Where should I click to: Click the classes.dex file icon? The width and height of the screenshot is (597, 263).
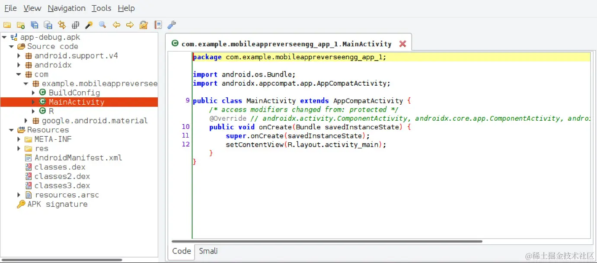(x=29, y=167)
